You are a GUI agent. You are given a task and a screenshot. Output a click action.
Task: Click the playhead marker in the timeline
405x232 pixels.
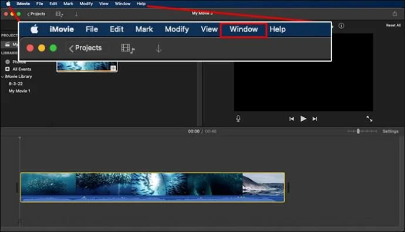click(x=19, y=138)
